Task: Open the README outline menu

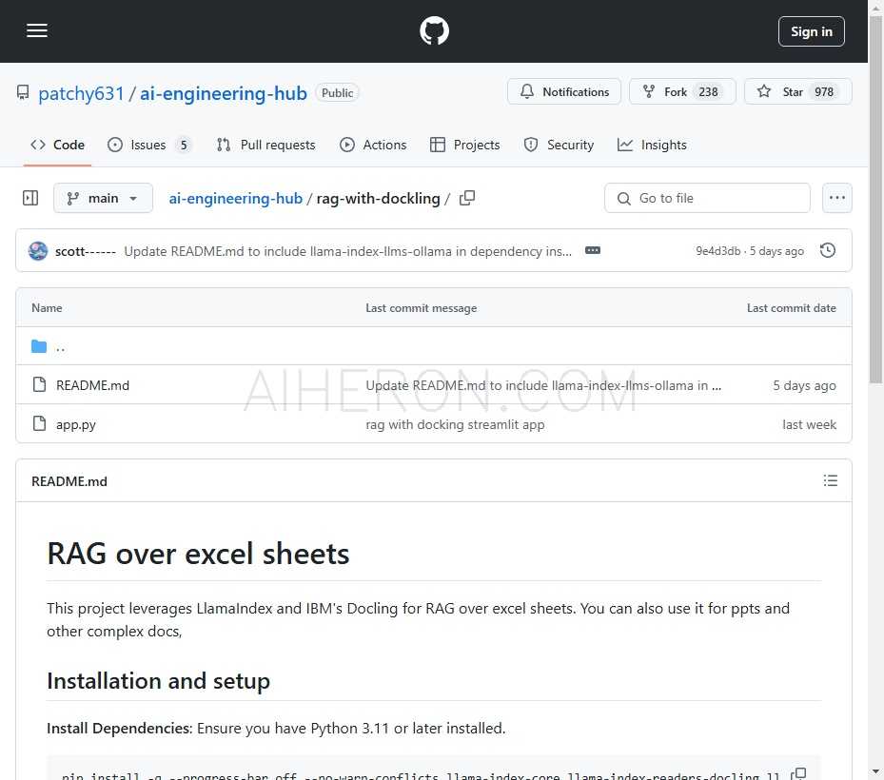Action: click(830, 480)
